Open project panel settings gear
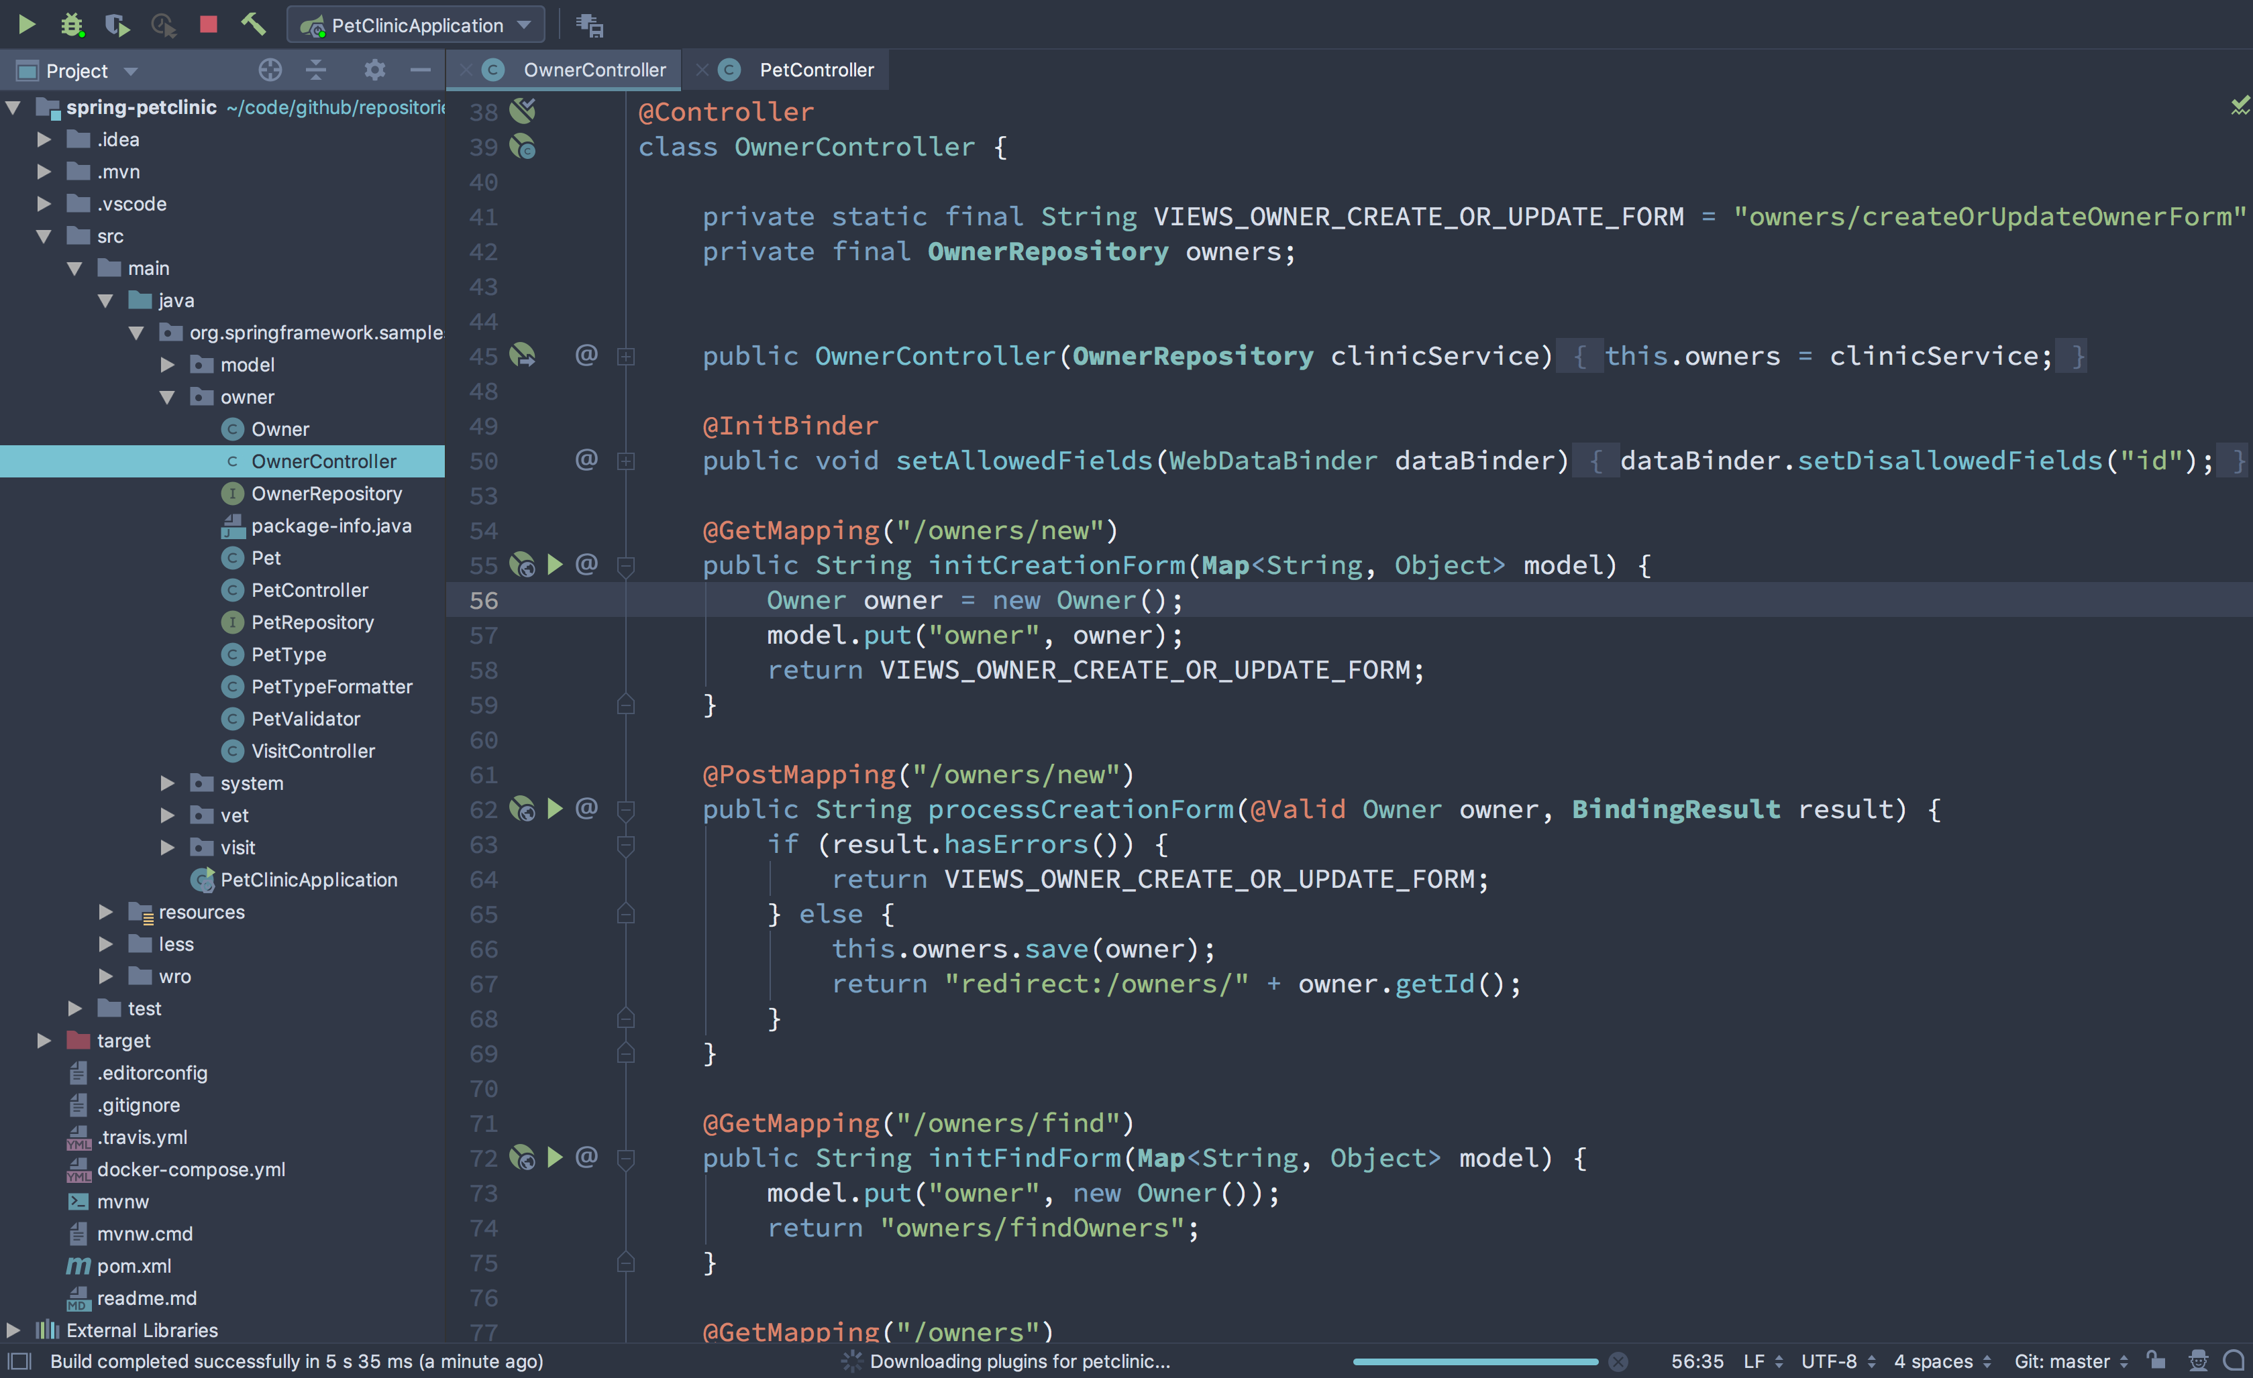Viewport: 2253px width, 1378px height. point(374,70)
